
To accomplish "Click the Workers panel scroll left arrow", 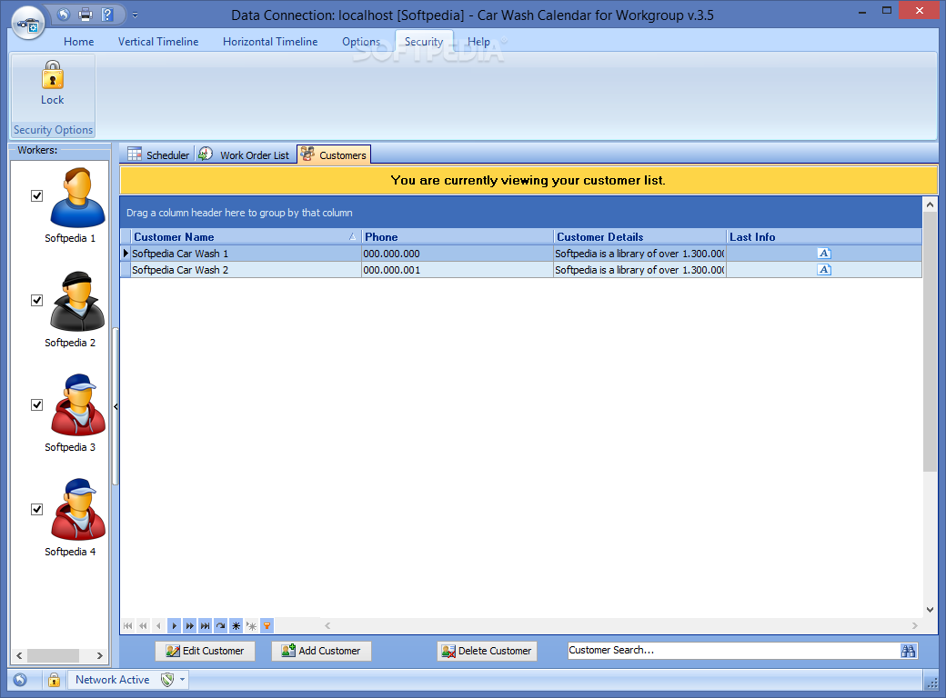I will tap(19, 656).
